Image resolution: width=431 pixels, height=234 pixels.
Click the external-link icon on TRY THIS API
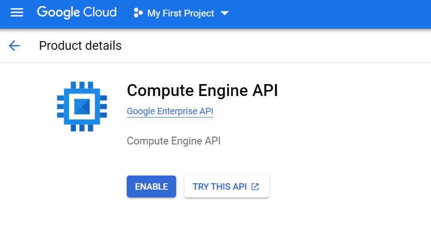tap(255, 187)
